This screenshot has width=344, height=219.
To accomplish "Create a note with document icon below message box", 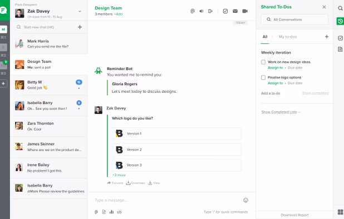I will [x=104, y=212].
